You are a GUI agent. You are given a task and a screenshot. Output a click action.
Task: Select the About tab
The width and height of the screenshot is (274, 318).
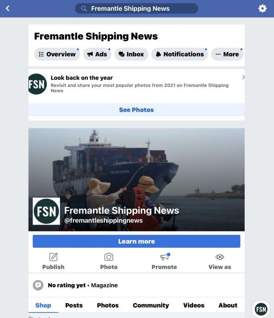[x=228, y=305]
